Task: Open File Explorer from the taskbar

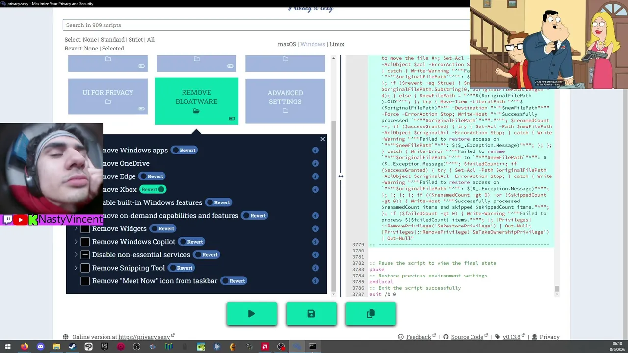Action: tap(56, 347)
